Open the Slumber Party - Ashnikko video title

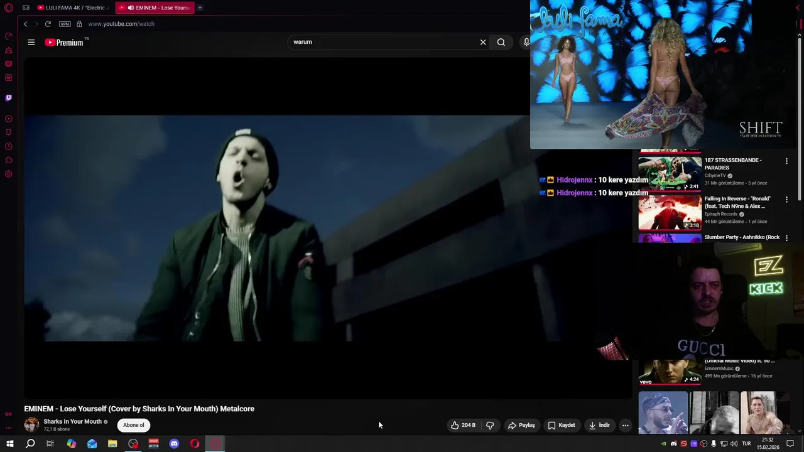click(x=742, y=237)
